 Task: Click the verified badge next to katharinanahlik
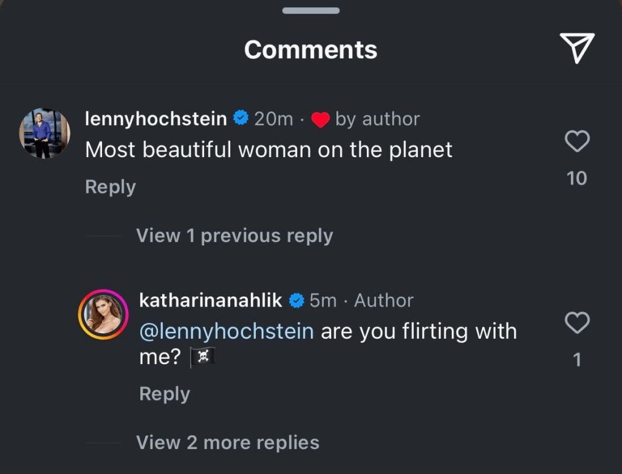[x=296, y=300]
